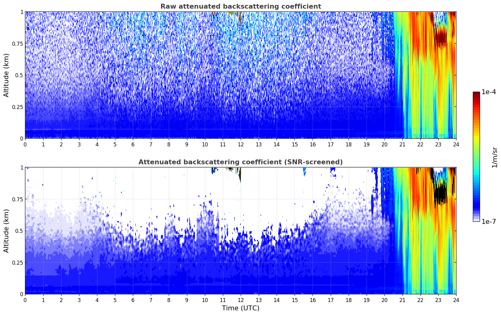Select hour 6 tick on top plot axis
Image resolution: width=501 pixels, height=315 pixels.
133,144
